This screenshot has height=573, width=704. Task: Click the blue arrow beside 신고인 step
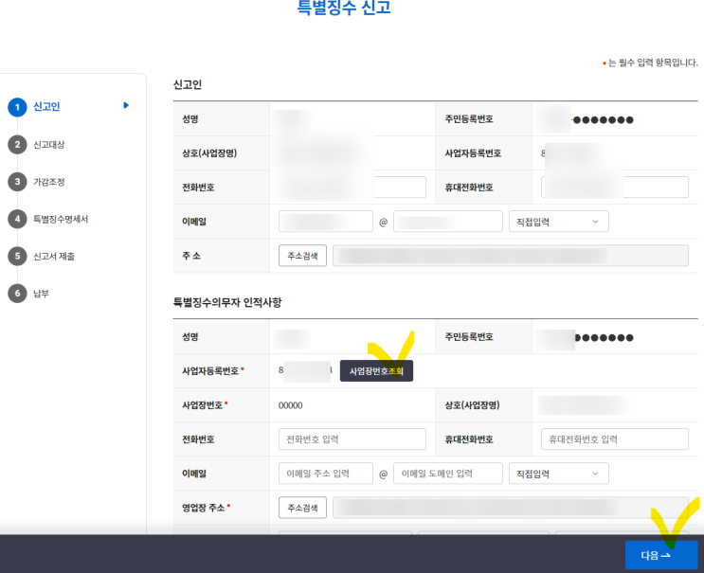[126, 105]
